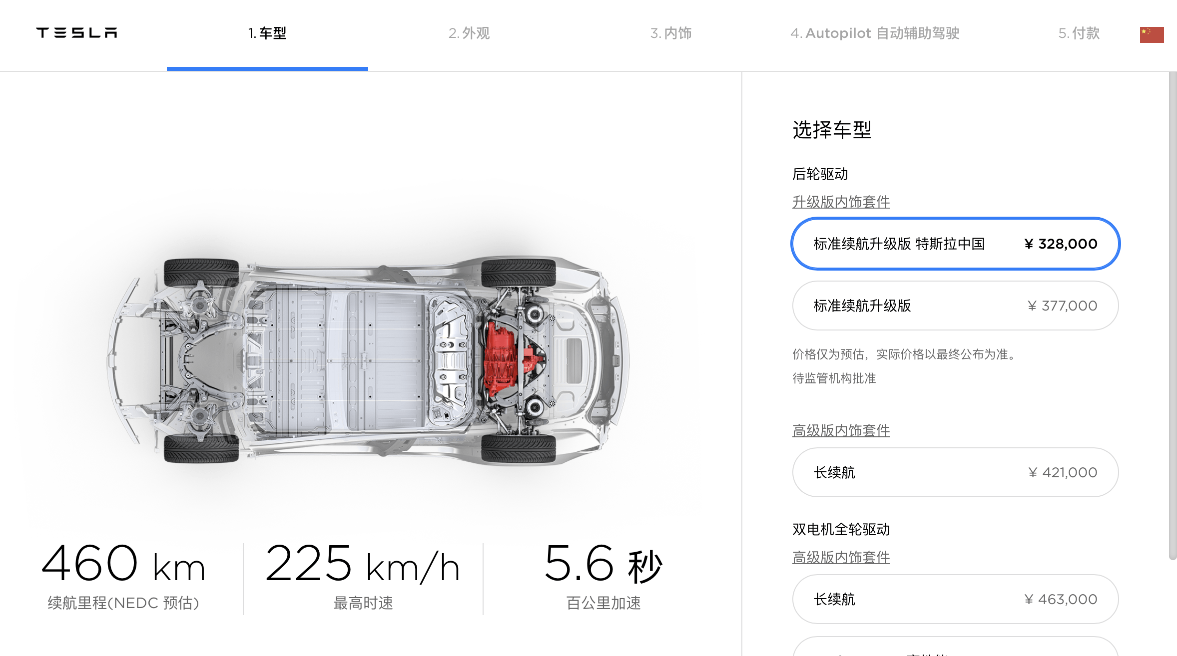The image size is (1177, 656).
Task: Switch to the 2.外观 tab
Action: [x=469, y=33]
